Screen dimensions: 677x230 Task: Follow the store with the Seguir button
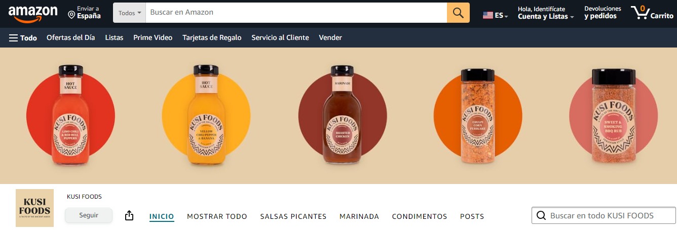89,215
